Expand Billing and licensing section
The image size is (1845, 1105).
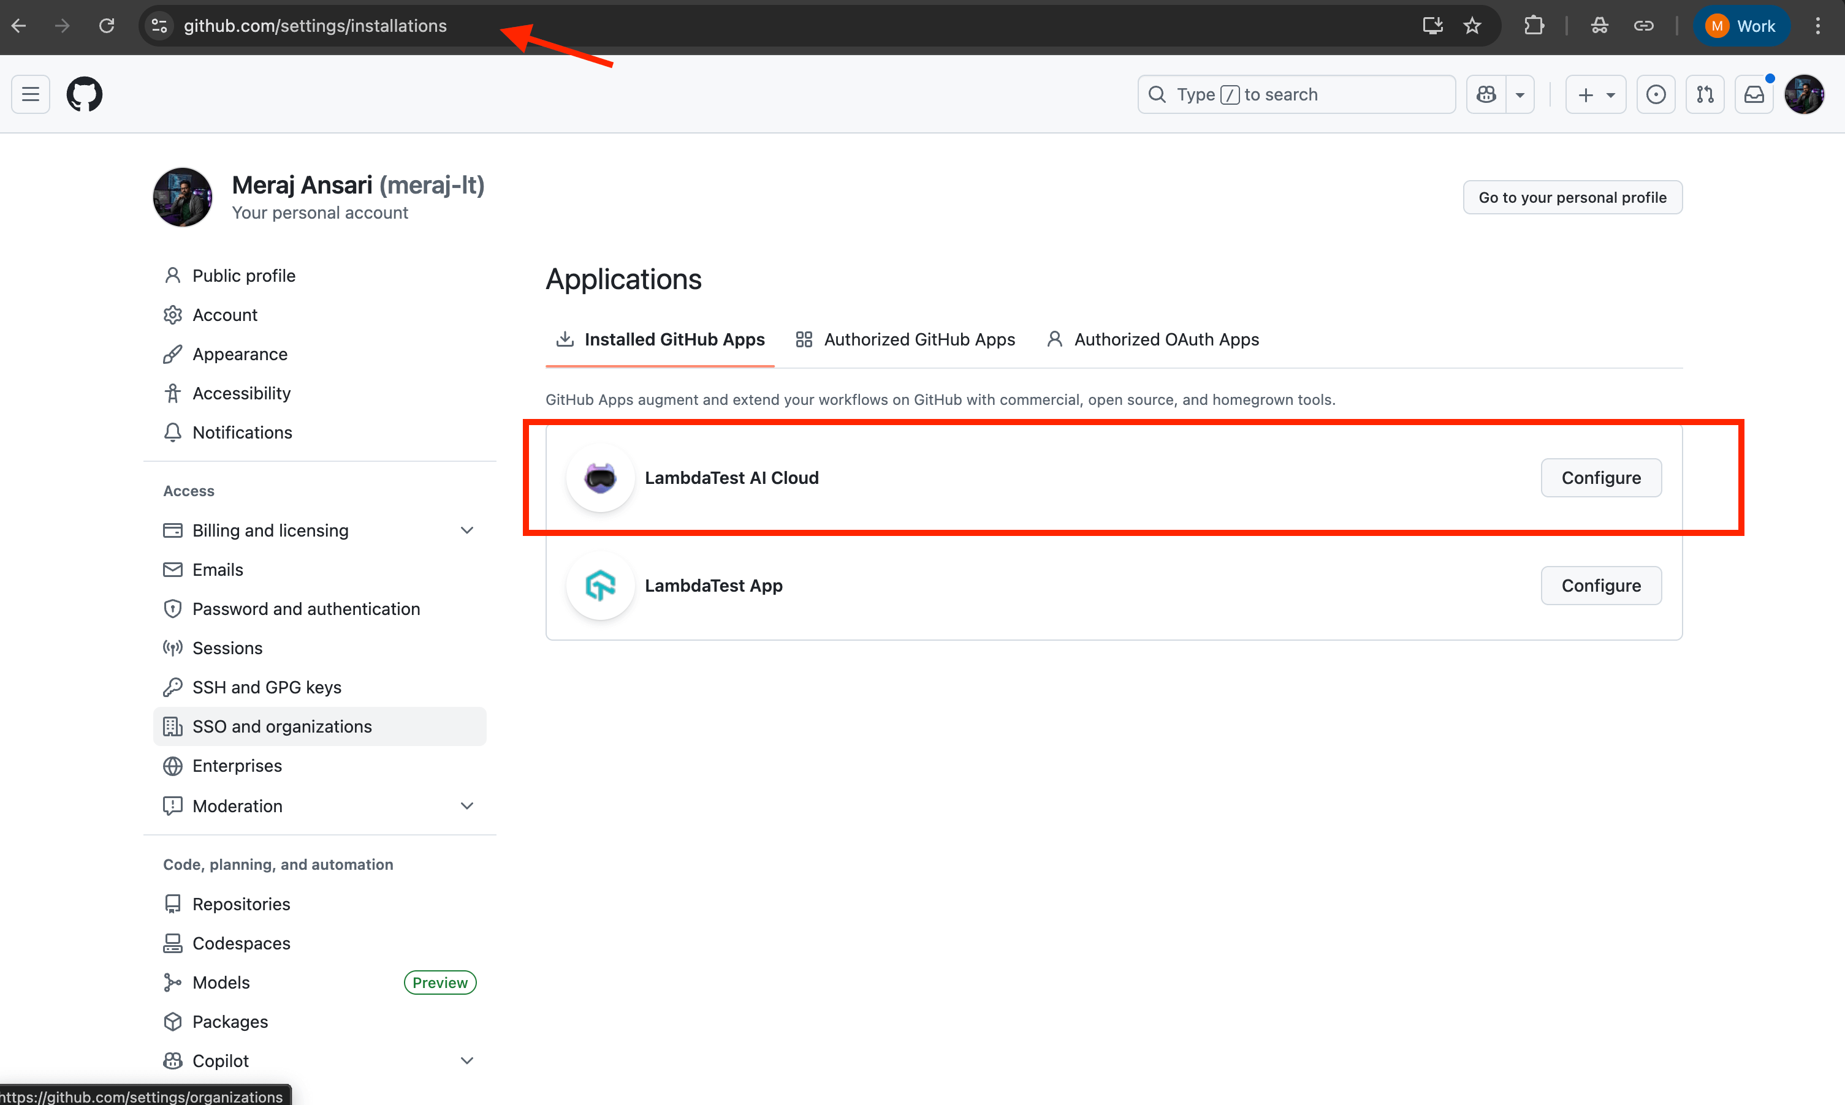[467, 531]
